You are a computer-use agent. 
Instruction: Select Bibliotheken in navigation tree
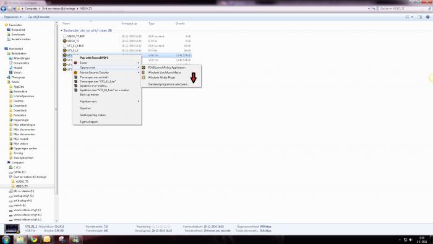[x=19, y=53]
